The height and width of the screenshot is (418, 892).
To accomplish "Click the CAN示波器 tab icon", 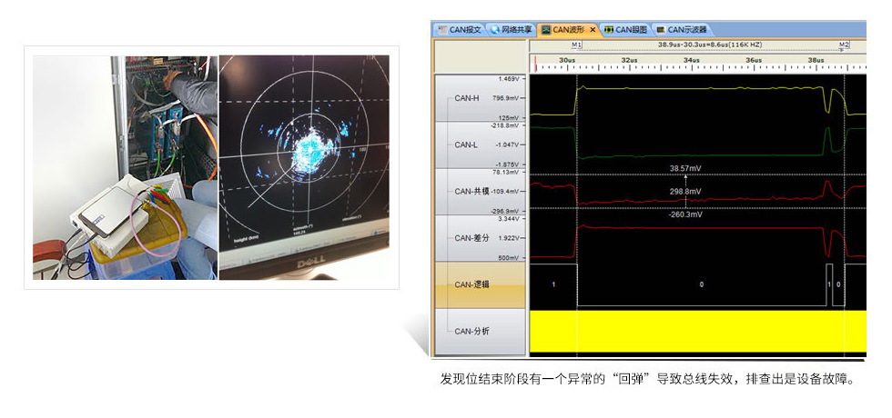I will tap(660, 29).
